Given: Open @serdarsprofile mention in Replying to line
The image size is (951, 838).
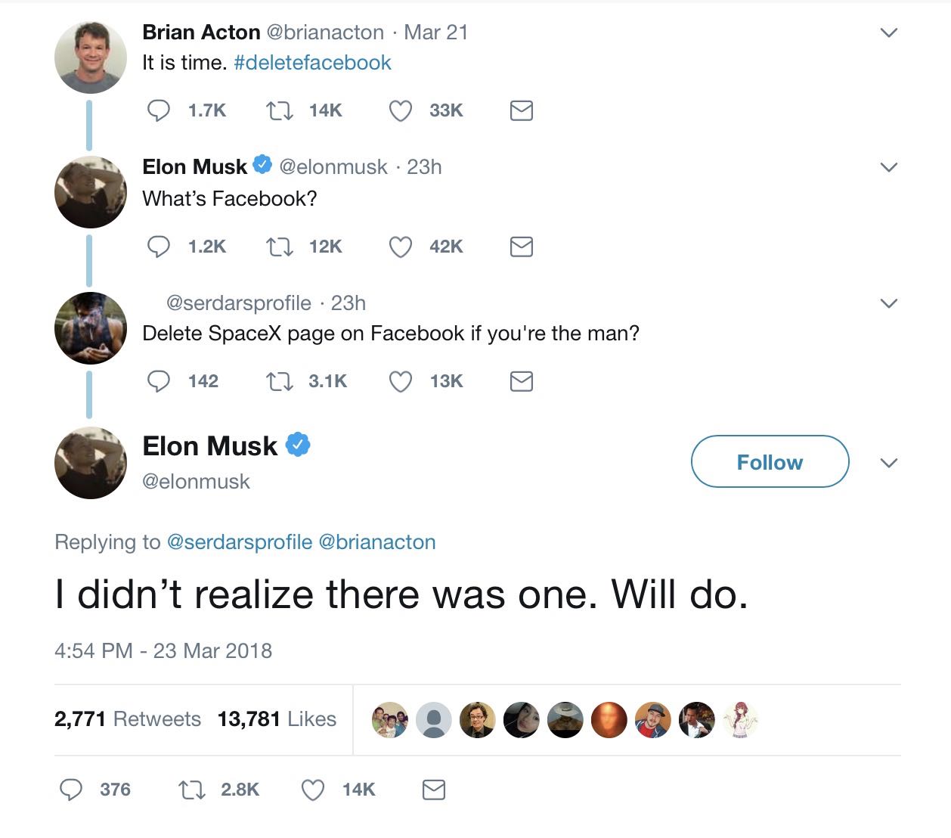Looking at the screenshot, I should coord(239,542).
